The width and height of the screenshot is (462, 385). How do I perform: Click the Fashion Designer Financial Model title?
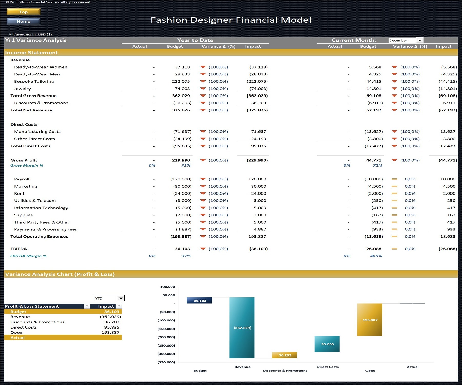point(231,20)
